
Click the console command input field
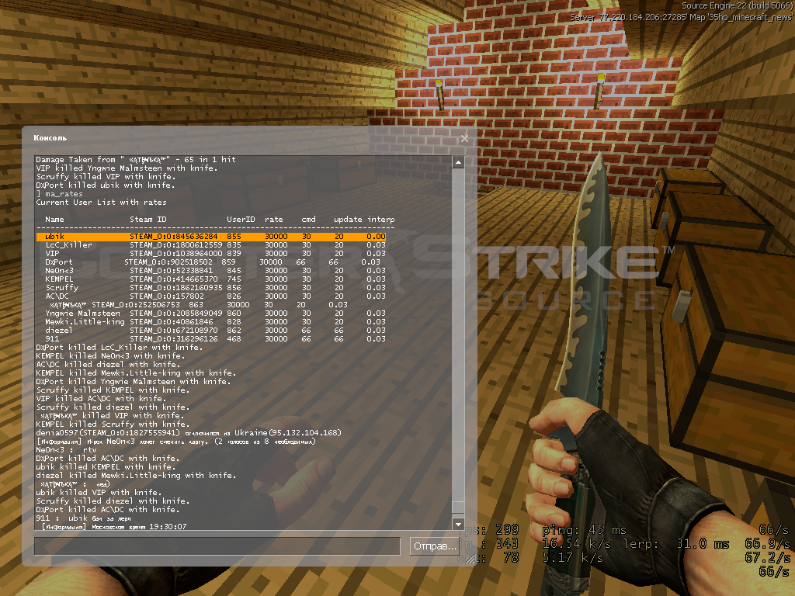click(217, 546)
